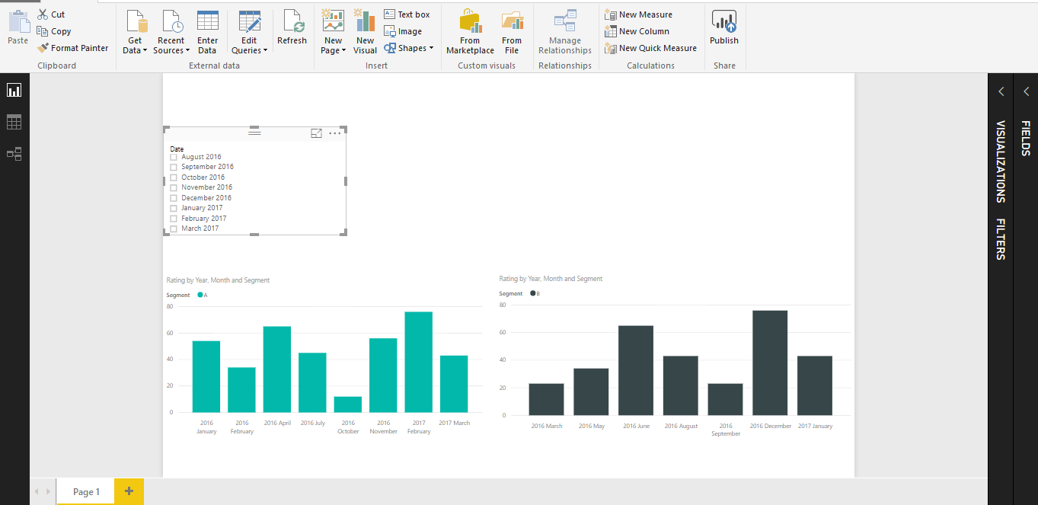Open the FIELDS pane label
The width and height of the screenshot is (1038, 505).
[x=1026, y=138]
